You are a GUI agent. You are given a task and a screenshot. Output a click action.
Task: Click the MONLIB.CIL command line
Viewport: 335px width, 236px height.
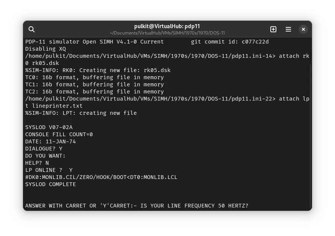[x=101, y=177]
